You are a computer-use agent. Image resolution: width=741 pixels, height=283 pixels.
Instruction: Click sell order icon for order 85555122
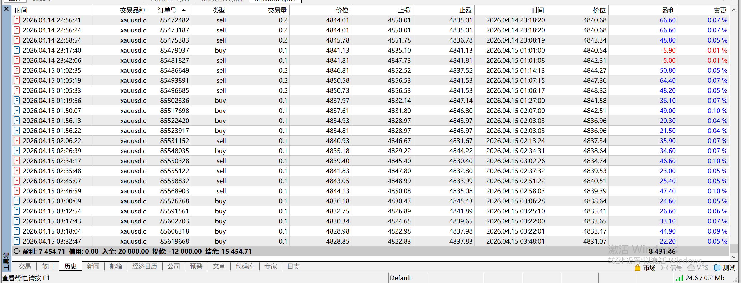pos(17,171)
